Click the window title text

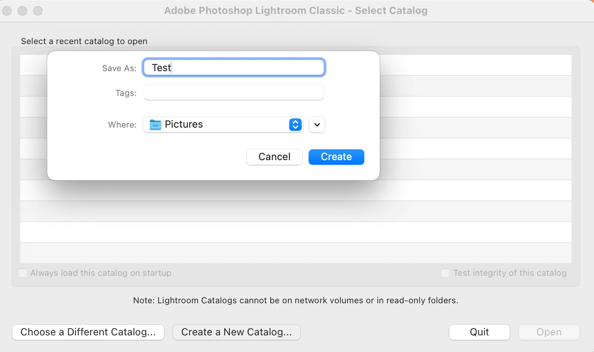tap(296, 10)
